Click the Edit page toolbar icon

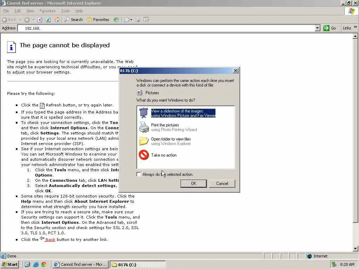146,20
